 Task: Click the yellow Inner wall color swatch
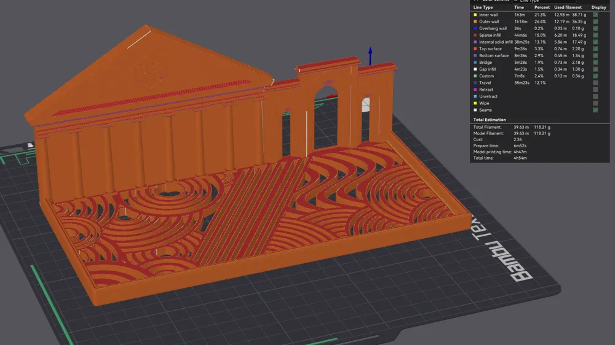pos(475,15)
